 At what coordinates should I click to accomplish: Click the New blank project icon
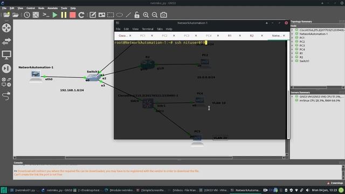[x=6, y=15]
